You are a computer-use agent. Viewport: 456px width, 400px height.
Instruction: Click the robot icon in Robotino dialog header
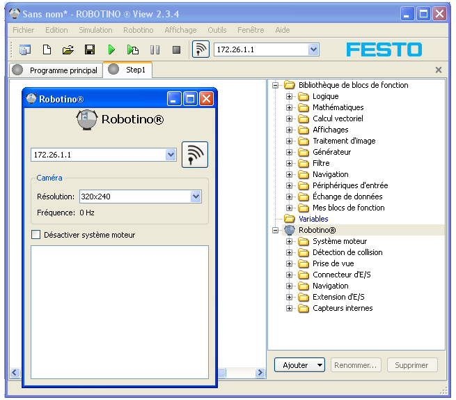click(86, 120)
